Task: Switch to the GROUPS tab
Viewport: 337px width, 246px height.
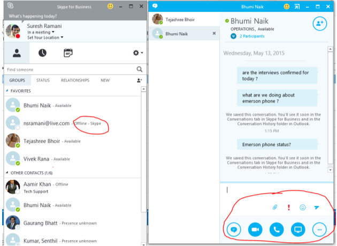Action: [x=17, y=80]
